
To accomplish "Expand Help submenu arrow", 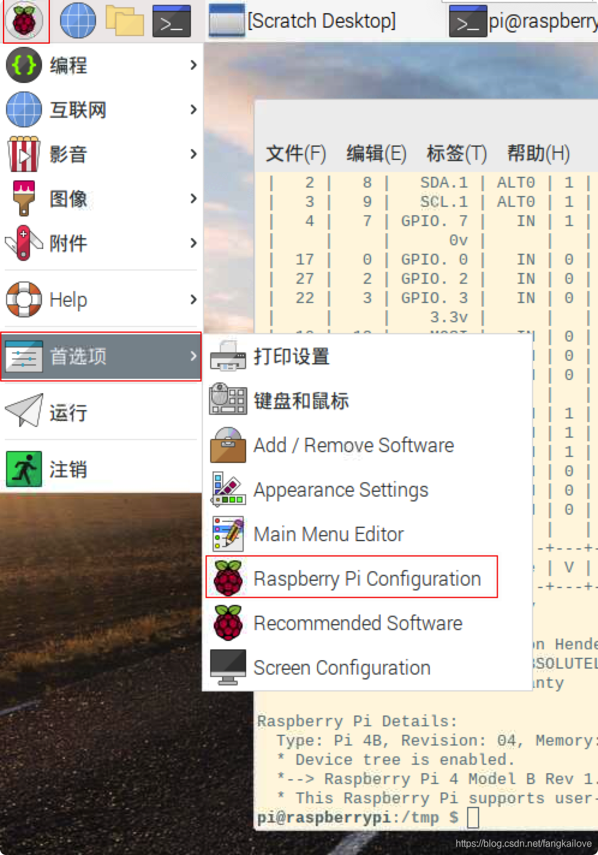I will tap(193, 299).
